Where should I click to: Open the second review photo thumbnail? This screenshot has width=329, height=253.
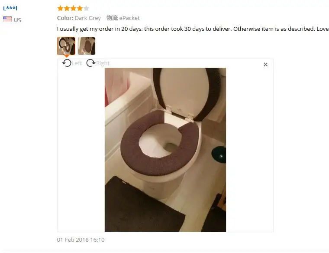point(87,46)
